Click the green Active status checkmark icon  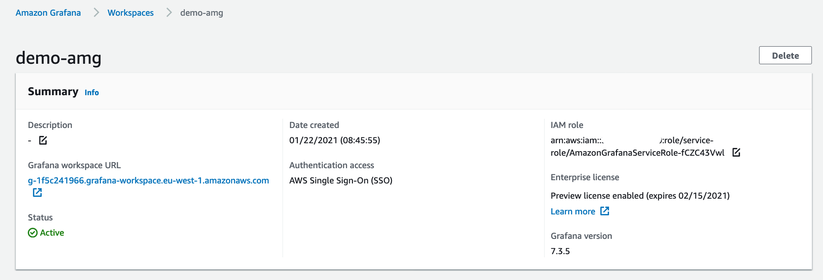click(x=33, y=233)
